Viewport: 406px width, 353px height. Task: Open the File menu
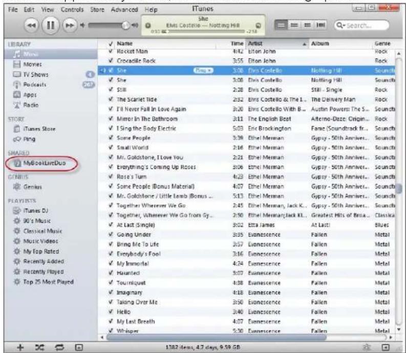coord(13,10)
